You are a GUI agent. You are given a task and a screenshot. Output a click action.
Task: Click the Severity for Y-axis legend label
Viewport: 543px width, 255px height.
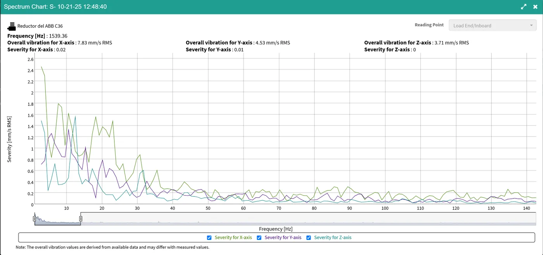(x=283, y=238)
